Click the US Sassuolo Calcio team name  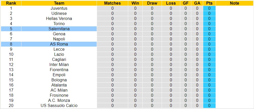pos(59,105)
